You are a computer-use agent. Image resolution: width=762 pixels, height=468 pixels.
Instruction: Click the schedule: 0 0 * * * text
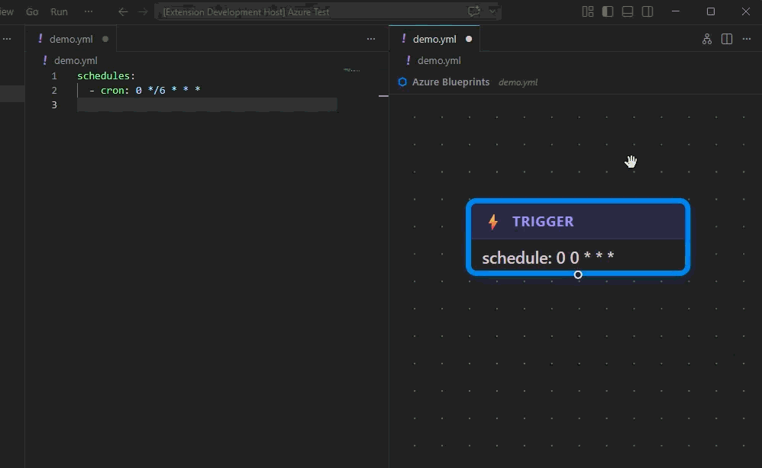[x=548, y=258]
